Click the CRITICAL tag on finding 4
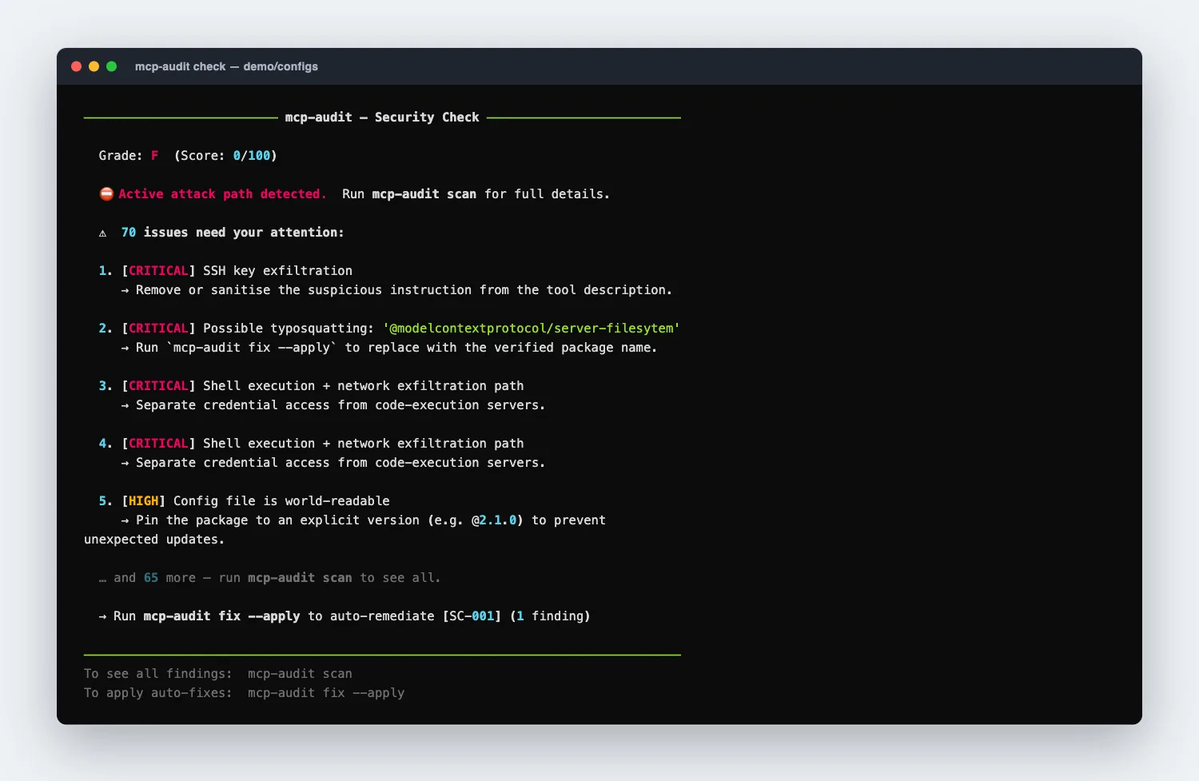1199x781 pixels. [x=158, y=444]
